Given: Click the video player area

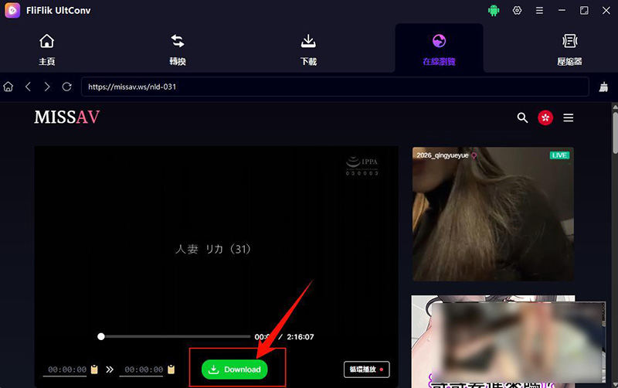Looking at the screenshot, I should click(216, 248).
